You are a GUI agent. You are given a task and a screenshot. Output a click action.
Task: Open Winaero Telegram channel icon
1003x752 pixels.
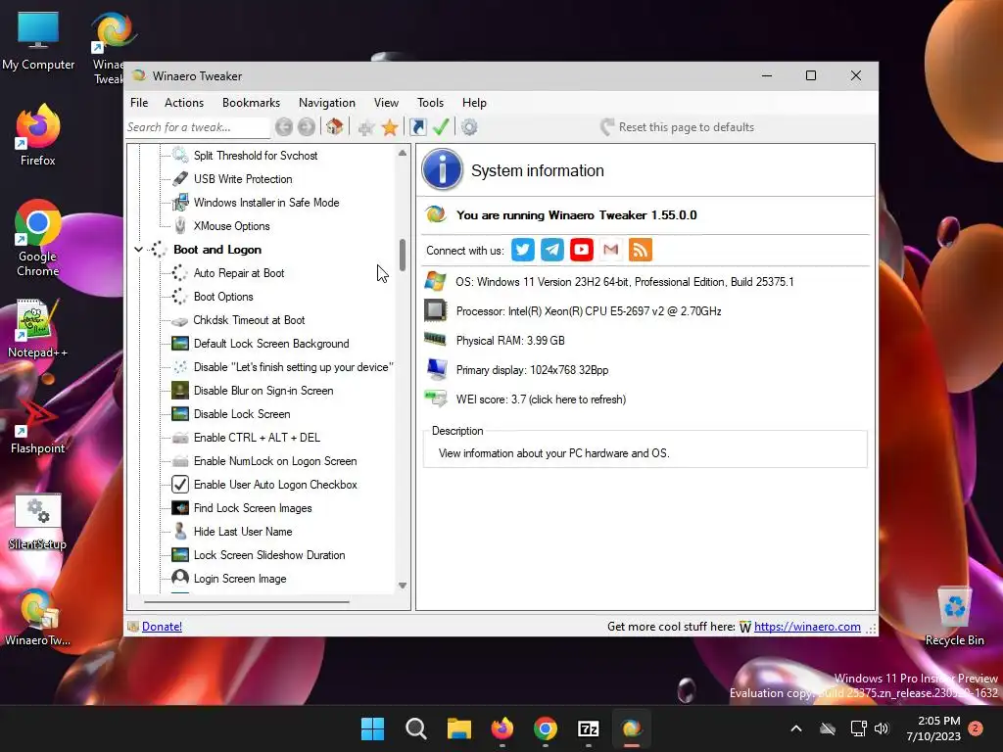pos(552,250)
